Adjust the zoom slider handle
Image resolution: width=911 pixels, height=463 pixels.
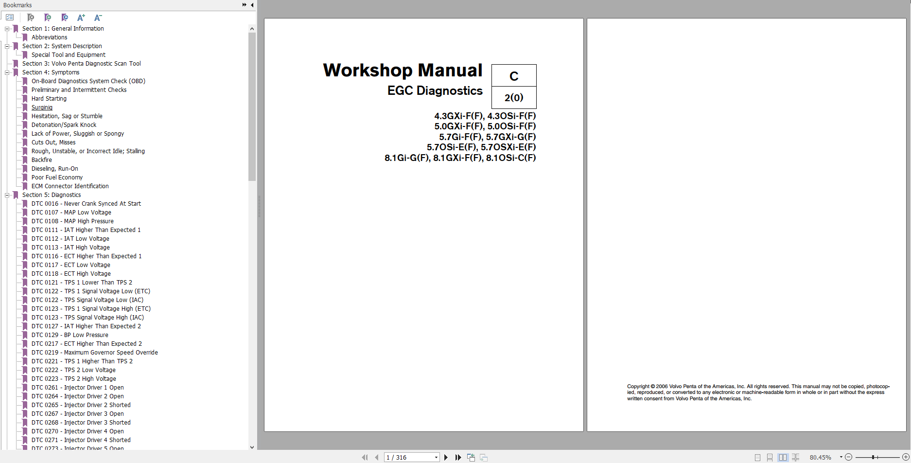(x=874, y=457)
